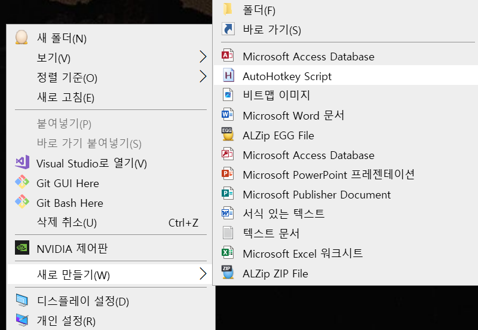Click the Microsoft Word 문서 icon
Image resolution: width=478 pixels, height=330 pixels.
click(x=228, y=114)
